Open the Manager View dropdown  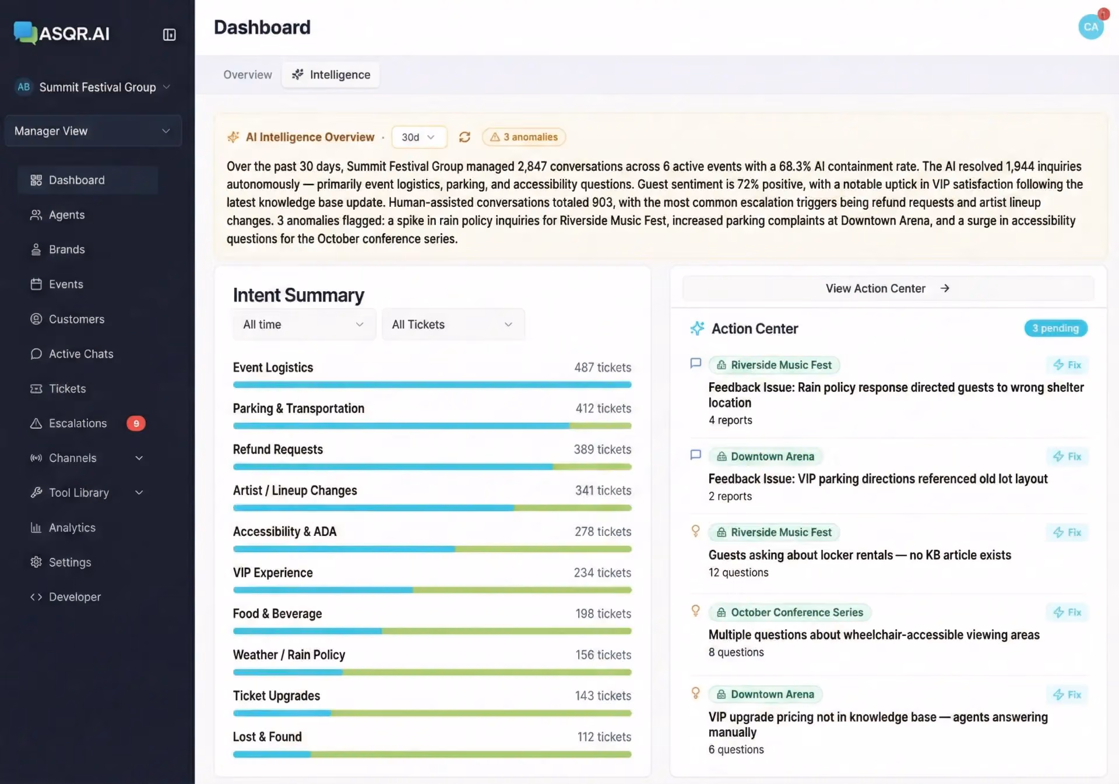(x=93, y=131)
